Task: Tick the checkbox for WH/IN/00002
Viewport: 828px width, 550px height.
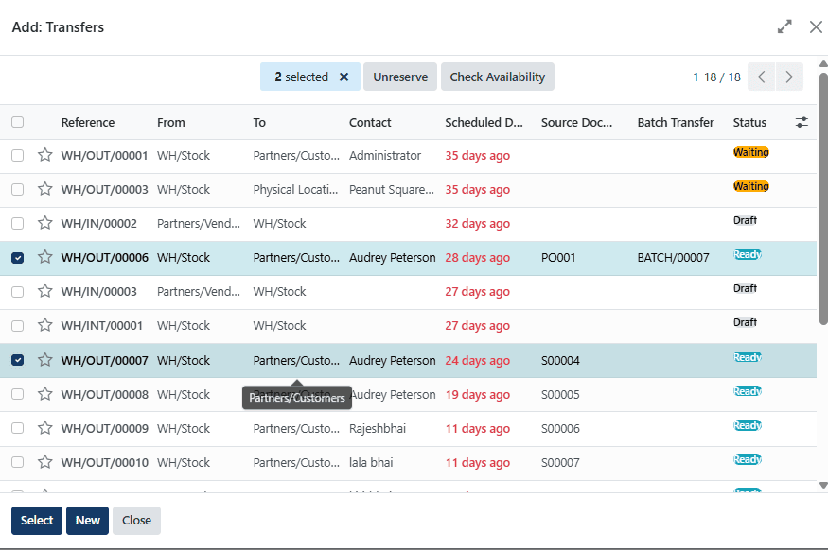Action: click(x=17, y=224)
